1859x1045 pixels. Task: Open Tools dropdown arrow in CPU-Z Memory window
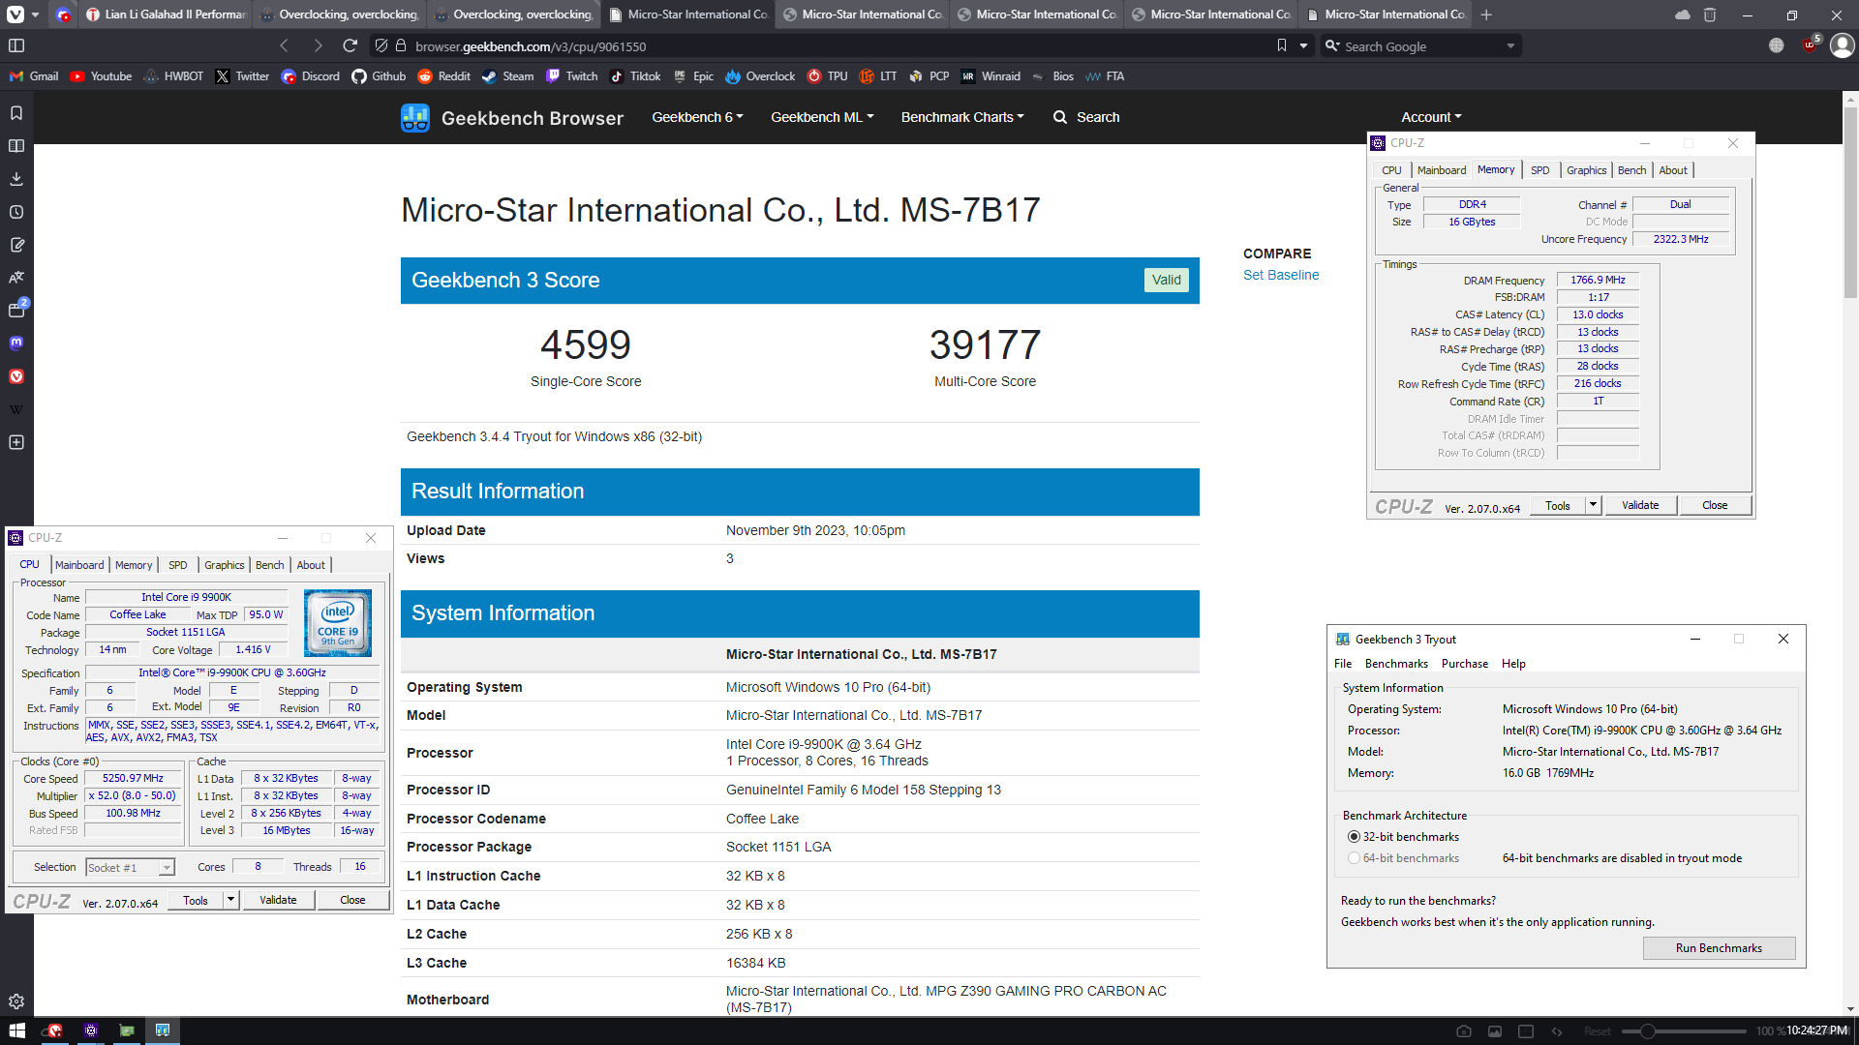[1593, 505]
